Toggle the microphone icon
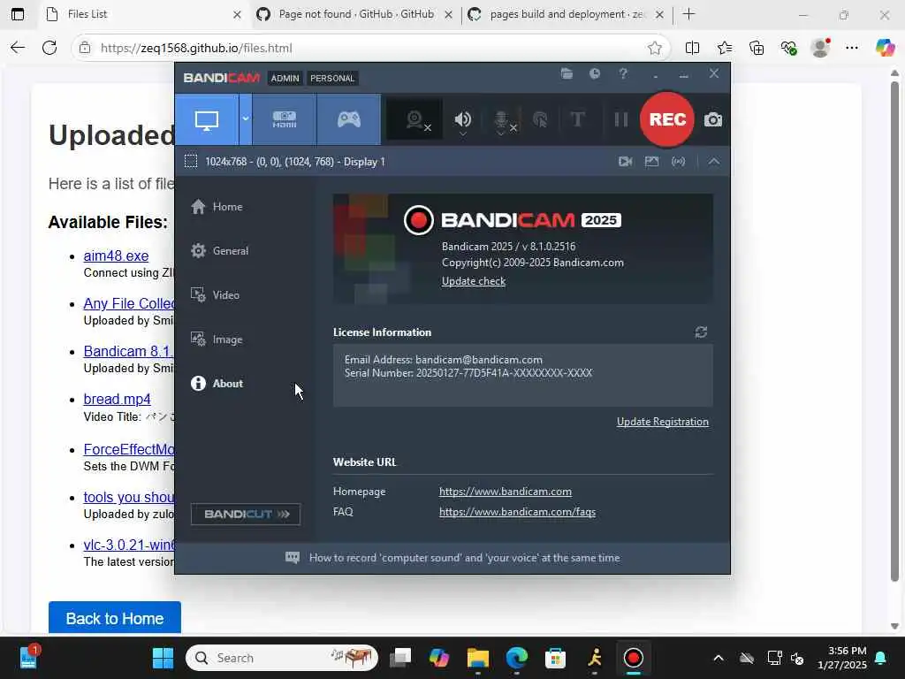 click(x=502, y=120)
